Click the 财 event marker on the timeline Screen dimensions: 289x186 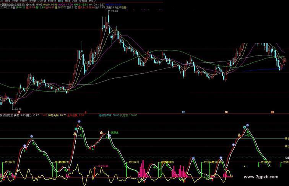pos(183,112)
